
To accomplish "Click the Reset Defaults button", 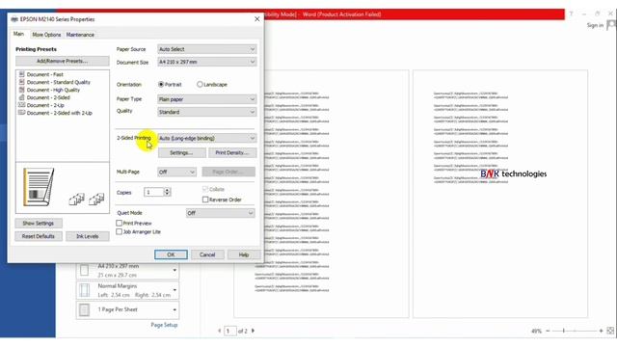I will pos(39,236).
